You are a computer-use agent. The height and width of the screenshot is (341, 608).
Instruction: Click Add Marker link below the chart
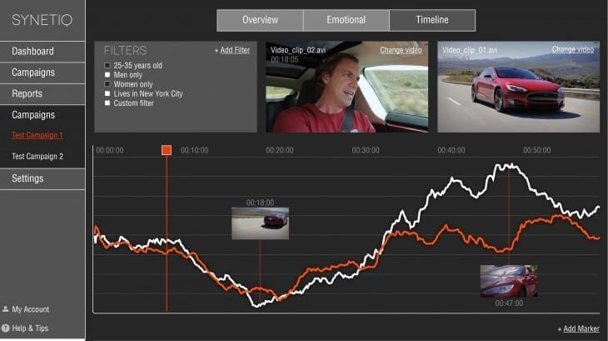[x=581, y=328]
